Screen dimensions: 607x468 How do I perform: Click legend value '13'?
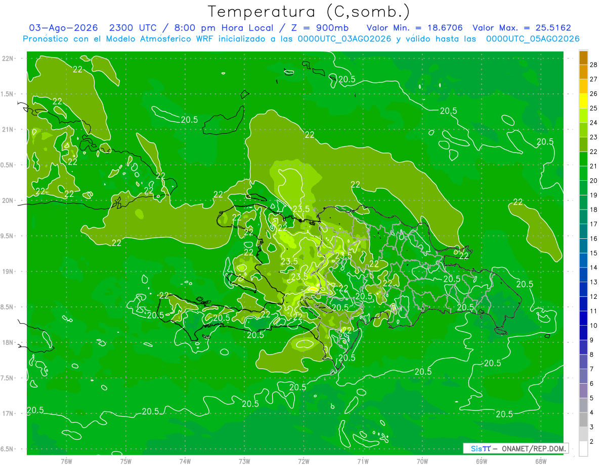point(594,282)
